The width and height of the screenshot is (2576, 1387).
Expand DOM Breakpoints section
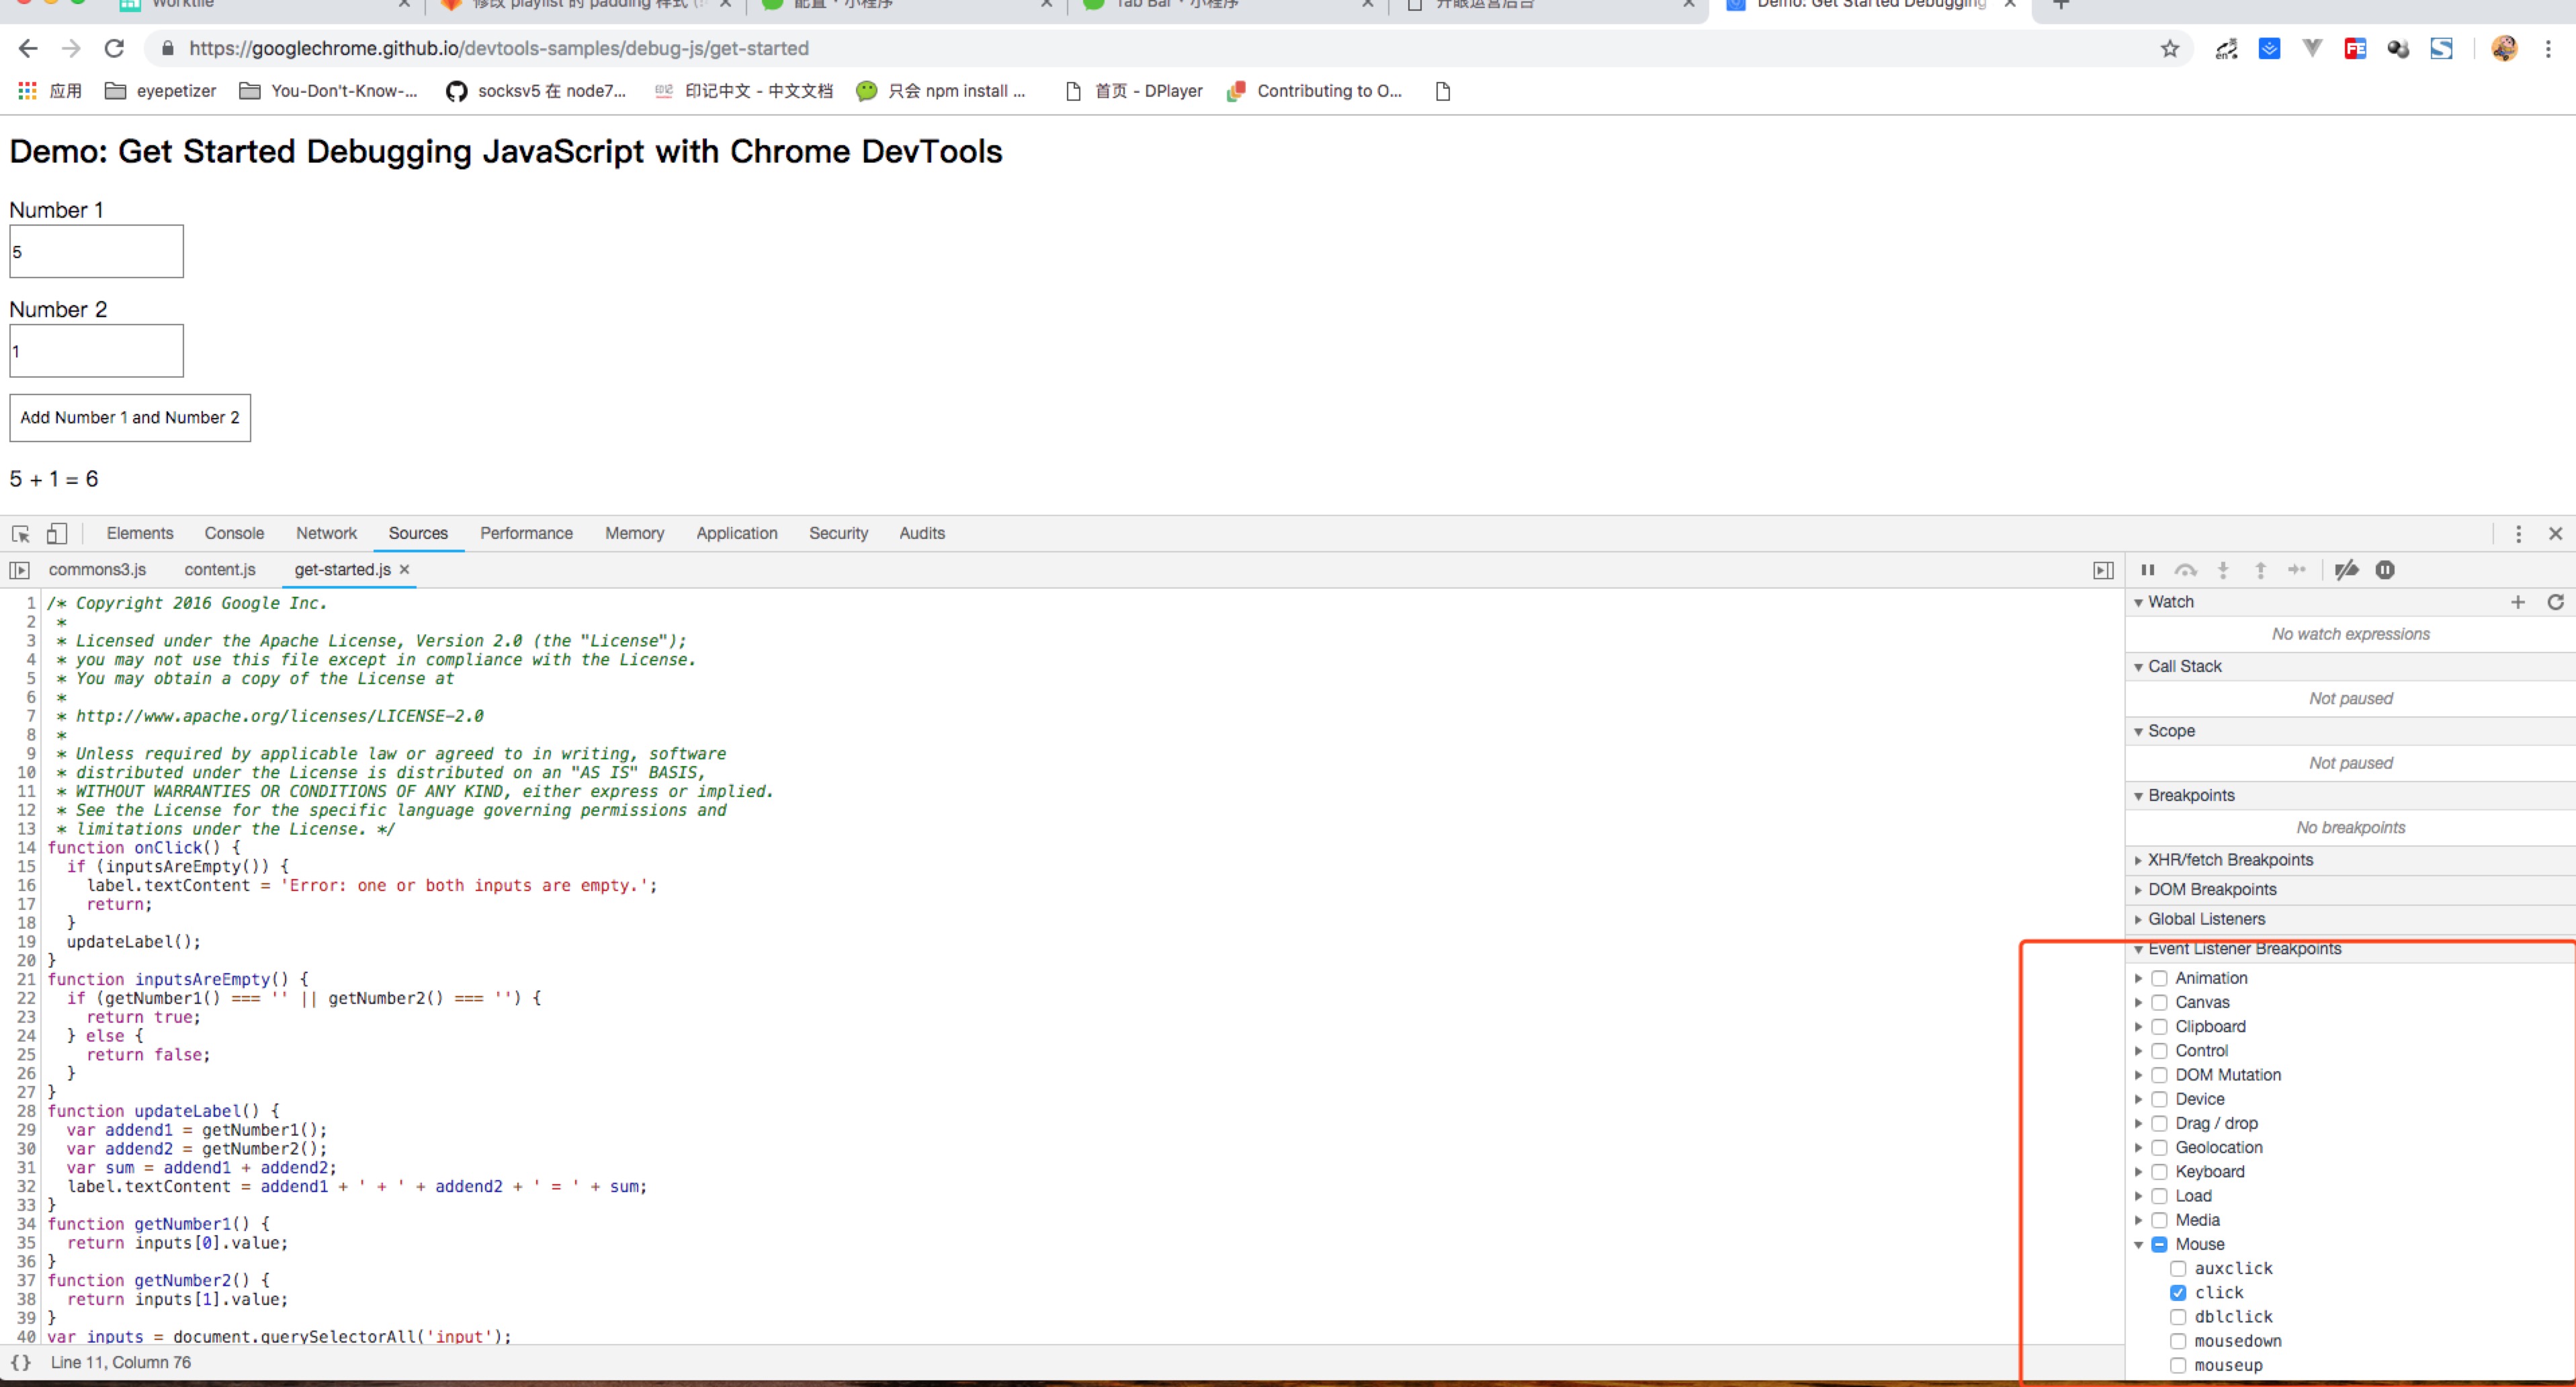click(x=2139, y=890)
